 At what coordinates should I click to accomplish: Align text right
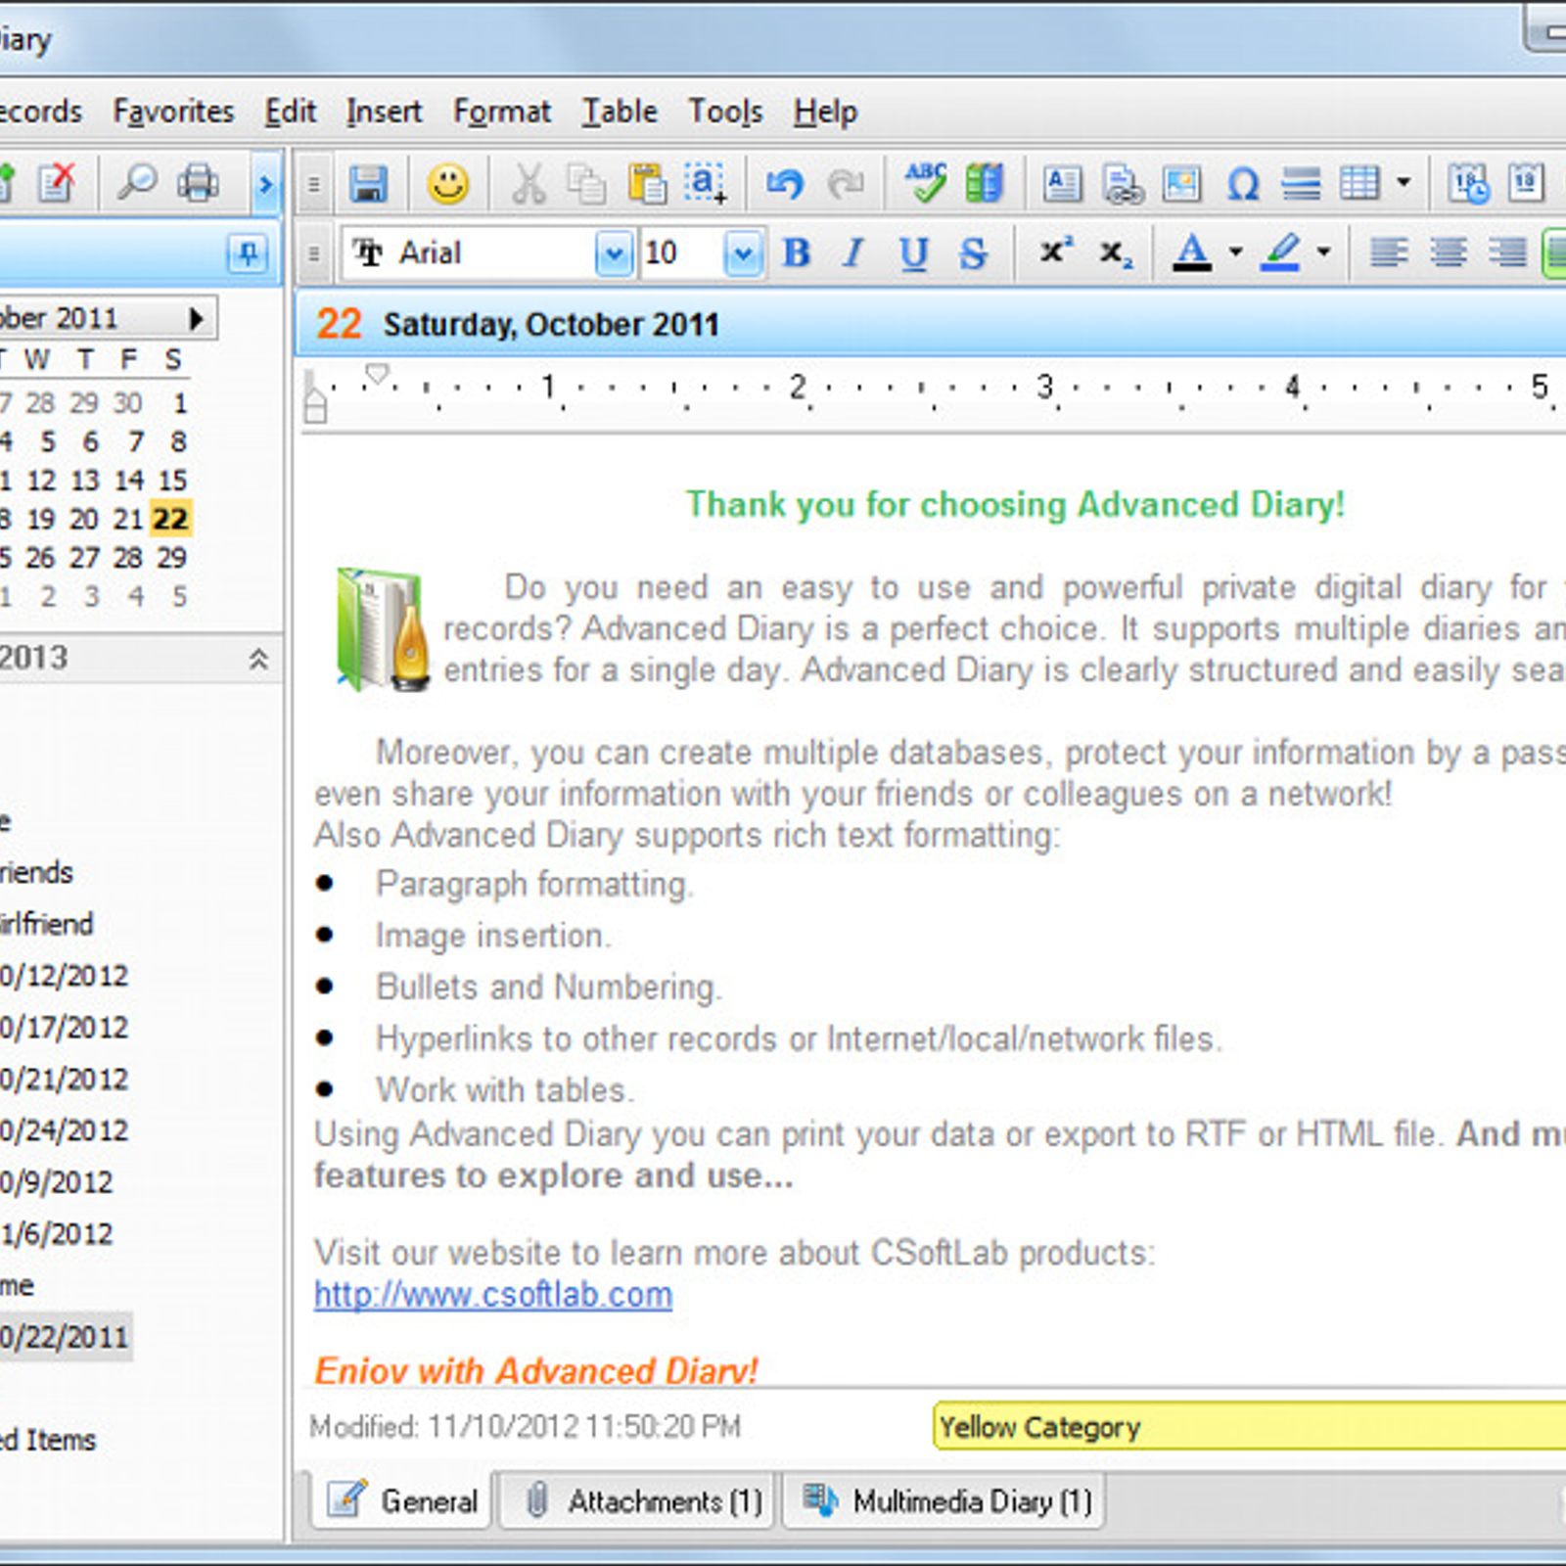(1507, 253)
